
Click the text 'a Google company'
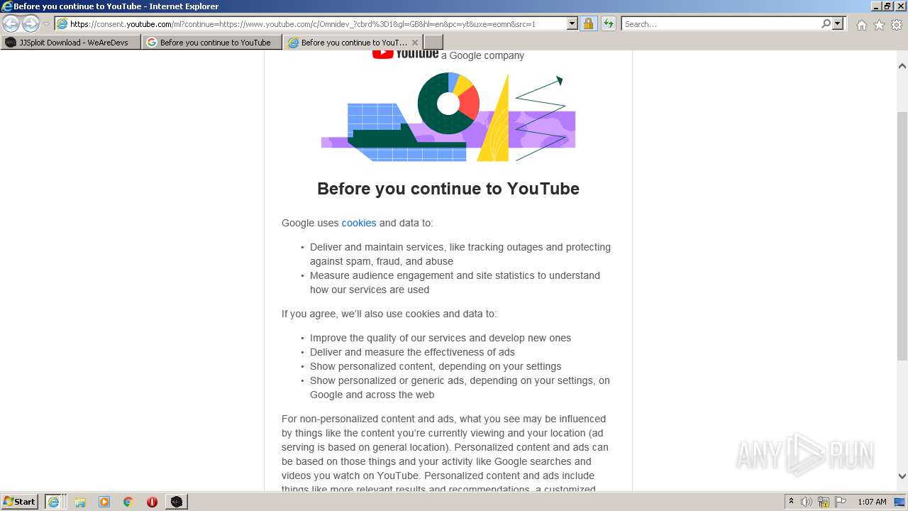pyautogui.click(x=482, y=55)
